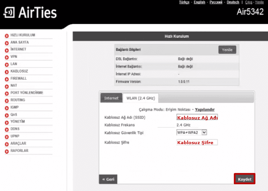This screenshot has height=191, width=268.
Task: Click the red arrow icon beside UPNP
Action: (x=7, y=137)
